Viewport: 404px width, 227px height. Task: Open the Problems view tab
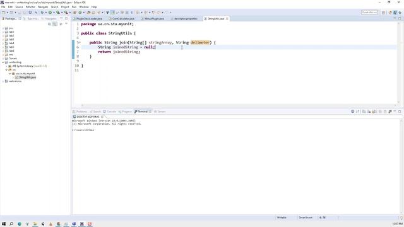pos(80,112)
